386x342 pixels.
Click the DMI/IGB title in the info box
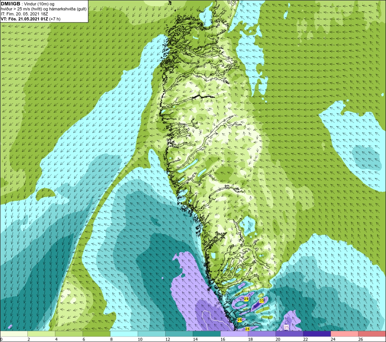pos(10,4)
